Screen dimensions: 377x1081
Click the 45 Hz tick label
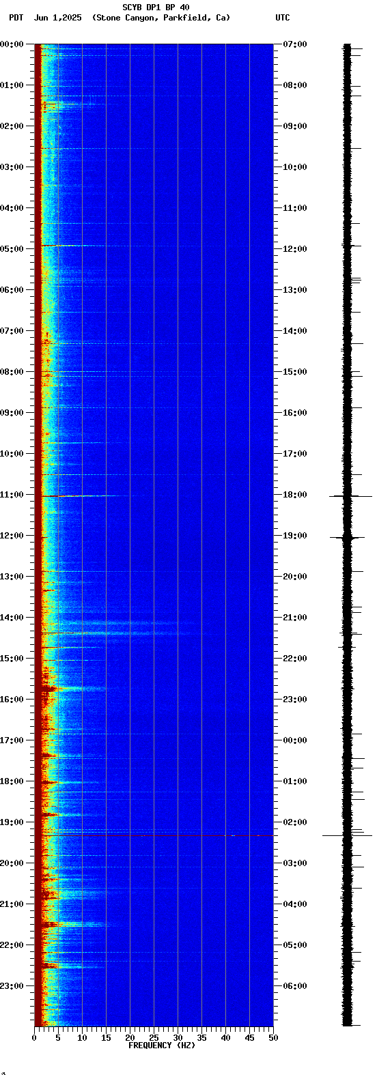point(249,1038)
